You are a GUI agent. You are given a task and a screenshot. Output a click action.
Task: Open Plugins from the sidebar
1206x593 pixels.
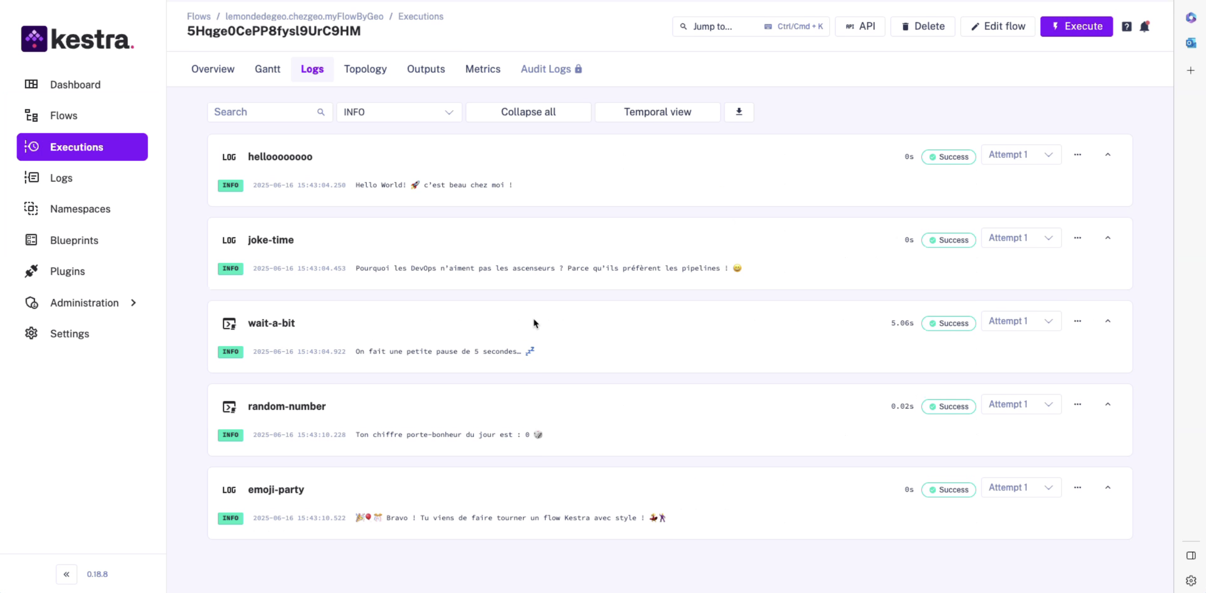(67, 272)
